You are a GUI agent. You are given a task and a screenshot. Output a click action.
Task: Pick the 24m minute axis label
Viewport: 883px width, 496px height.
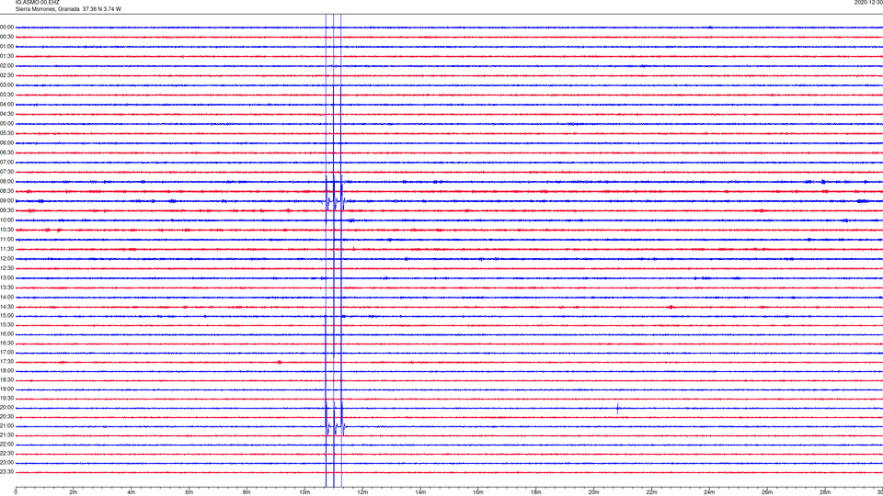point(709,492)
